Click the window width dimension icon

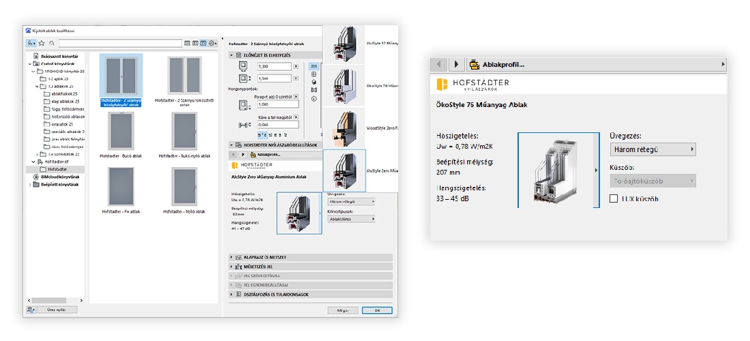point(242,66)
